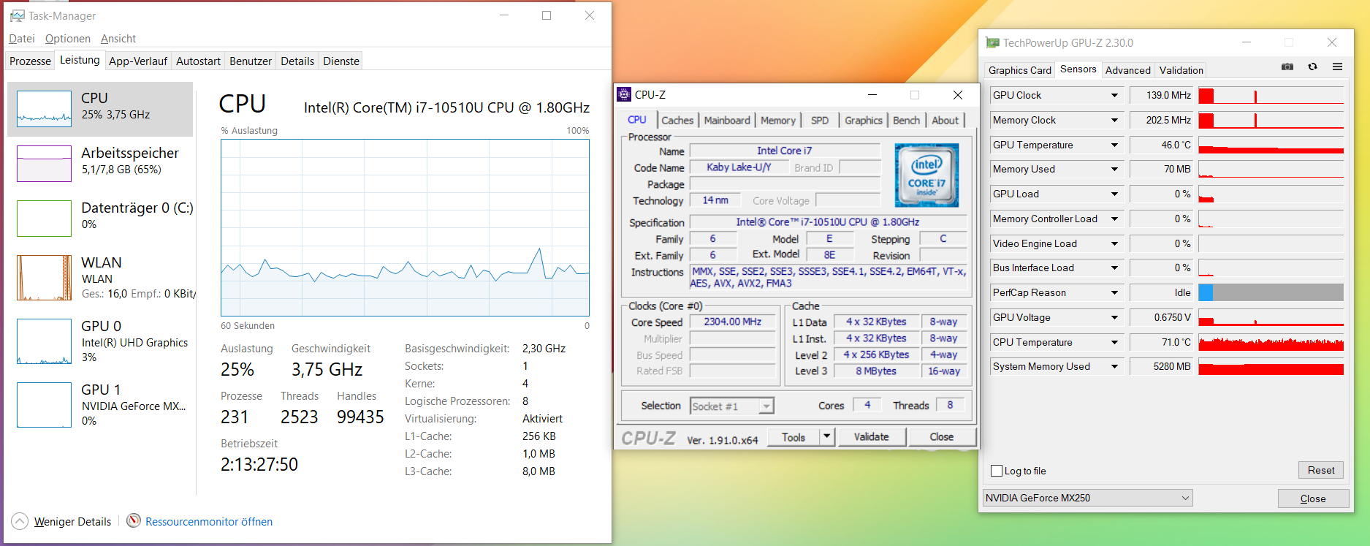Screen dimensions: 1370x546
Task: Open the CPU-Z Mainboard tab
Action: [x=727, y=121]
